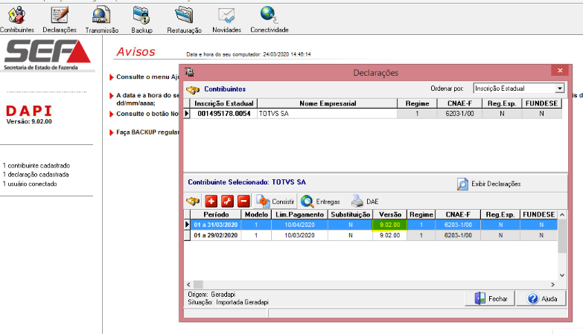Click the DAE printer button
The image size is (583, 334).
pos(365,202)
